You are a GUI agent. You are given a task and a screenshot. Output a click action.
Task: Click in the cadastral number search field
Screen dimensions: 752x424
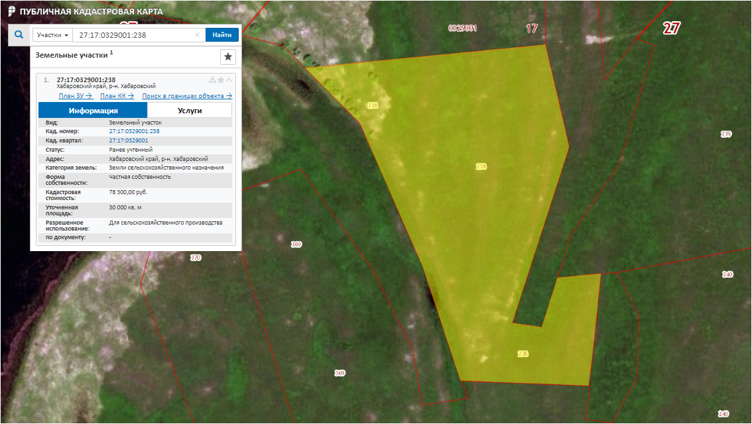tap(133, 35)
